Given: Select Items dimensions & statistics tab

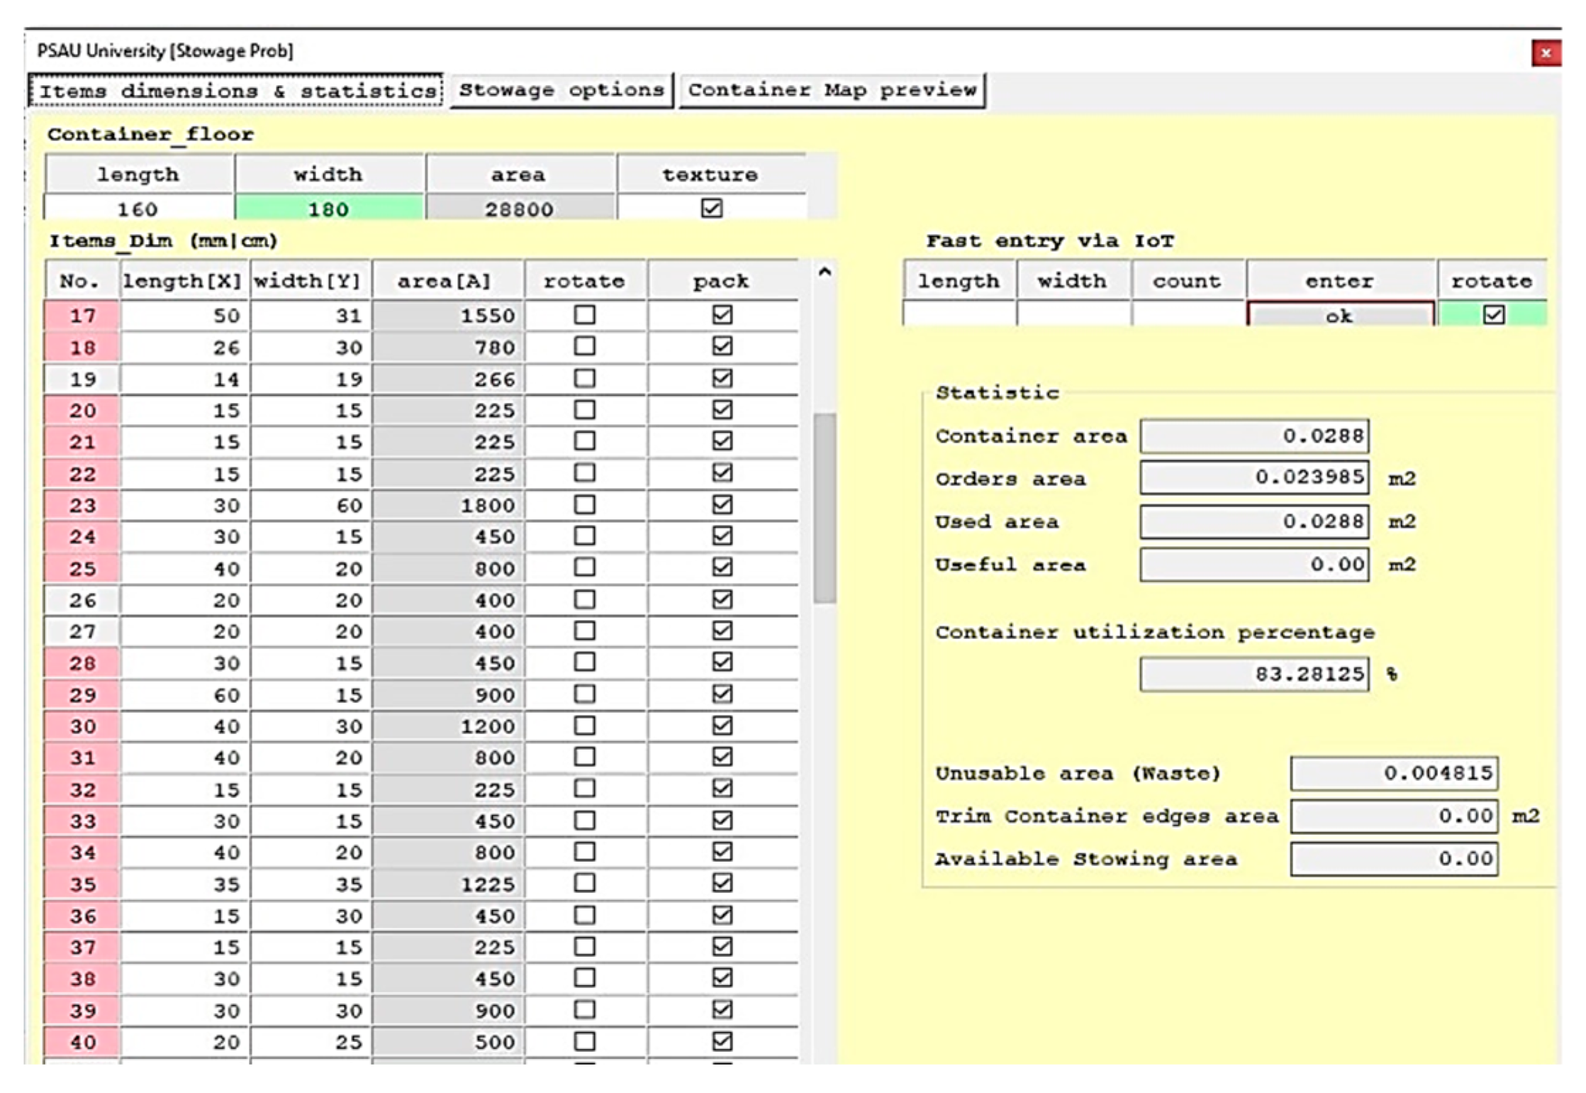Looking at the screenshot, I should coord(236,91).
